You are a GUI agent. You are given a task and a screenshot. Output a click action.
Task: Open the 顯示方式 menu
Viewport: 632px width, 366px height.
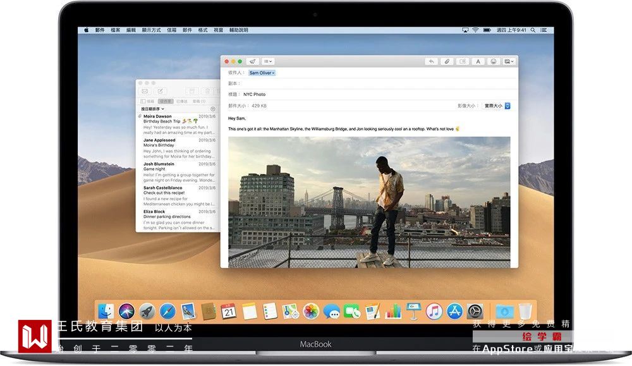(151, 30)
